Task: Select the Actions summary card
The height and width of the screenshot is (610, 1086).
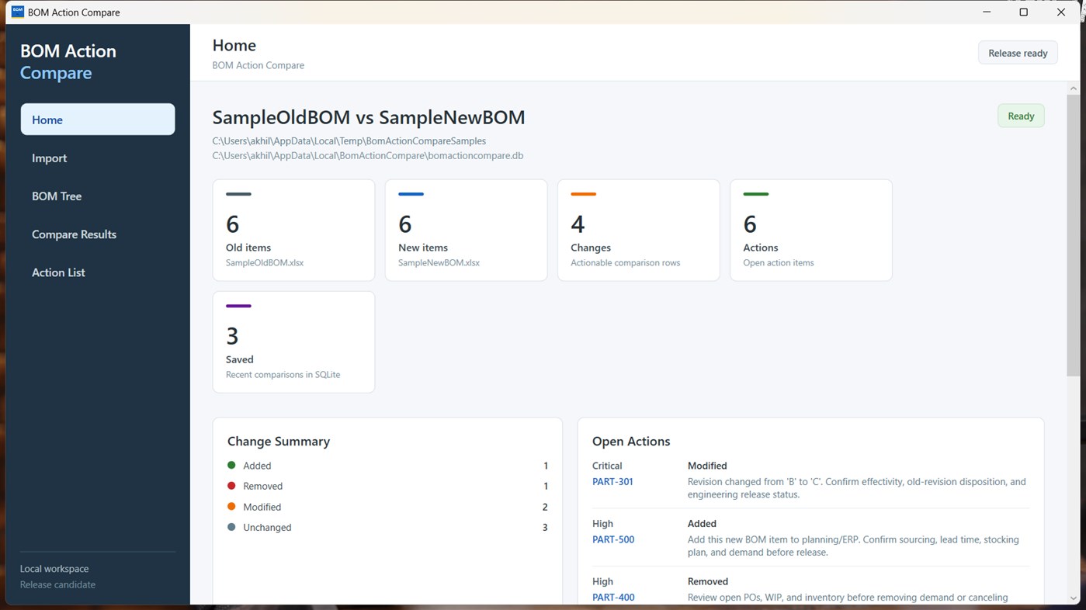Action: coord(810,230)
